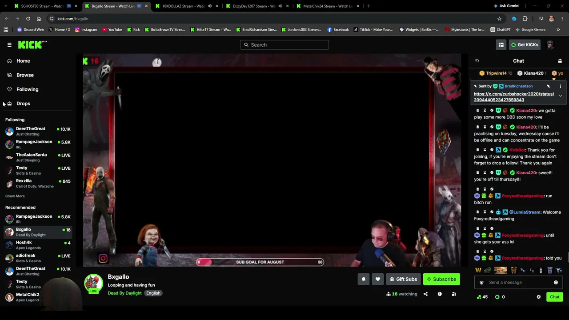
Task: Reload the page
Action: click(x=28, y=19)
